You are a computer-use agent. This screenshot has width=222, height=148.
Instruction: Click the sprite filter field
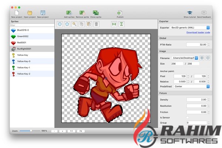point(32,25)
